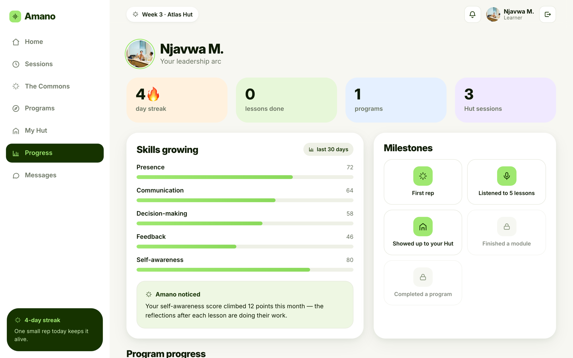Open the day streak stat card
The height and width of the screenshot is (358, 573).
pyautogui.click(x=177, y=100)
